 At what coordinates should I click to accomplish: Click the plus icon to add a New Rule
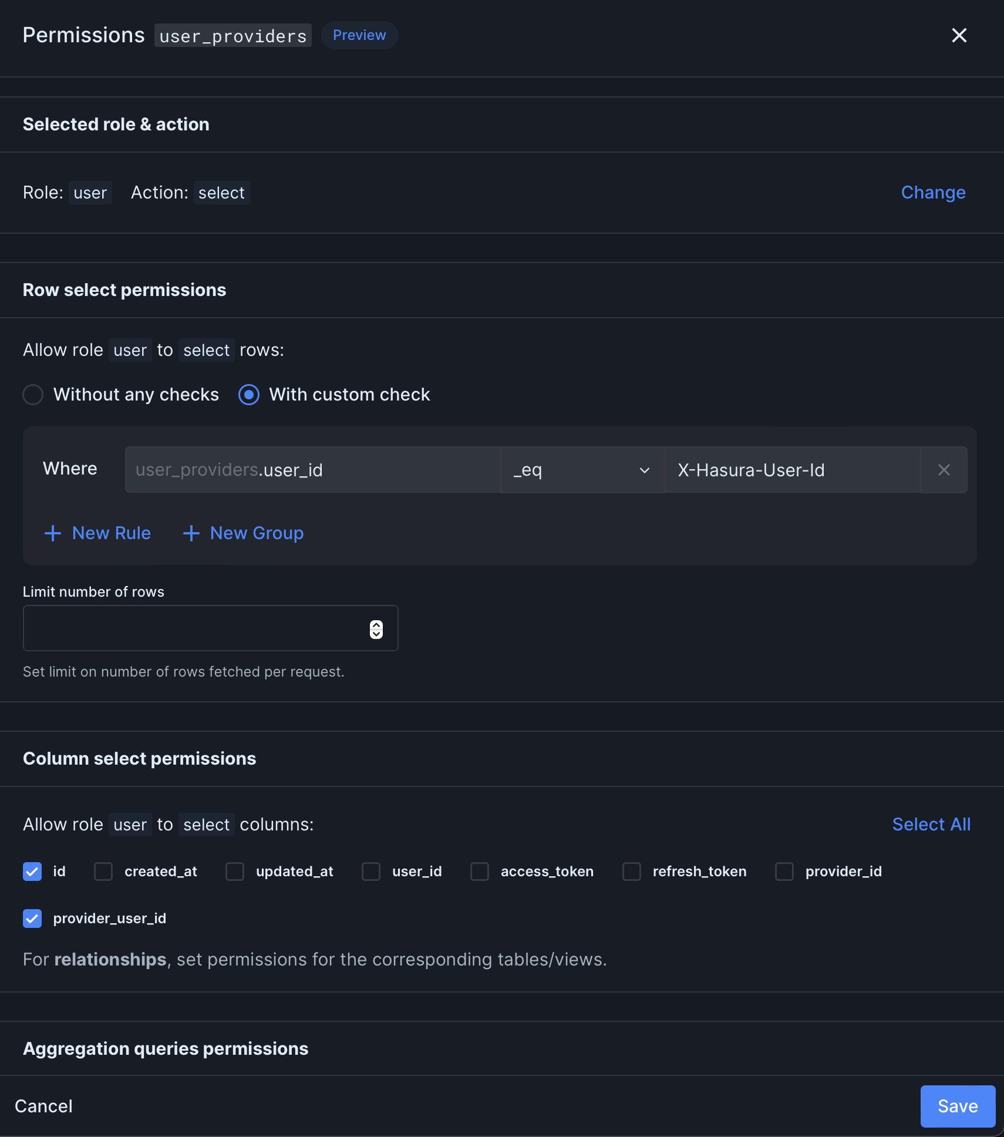(x=52, y=533)
